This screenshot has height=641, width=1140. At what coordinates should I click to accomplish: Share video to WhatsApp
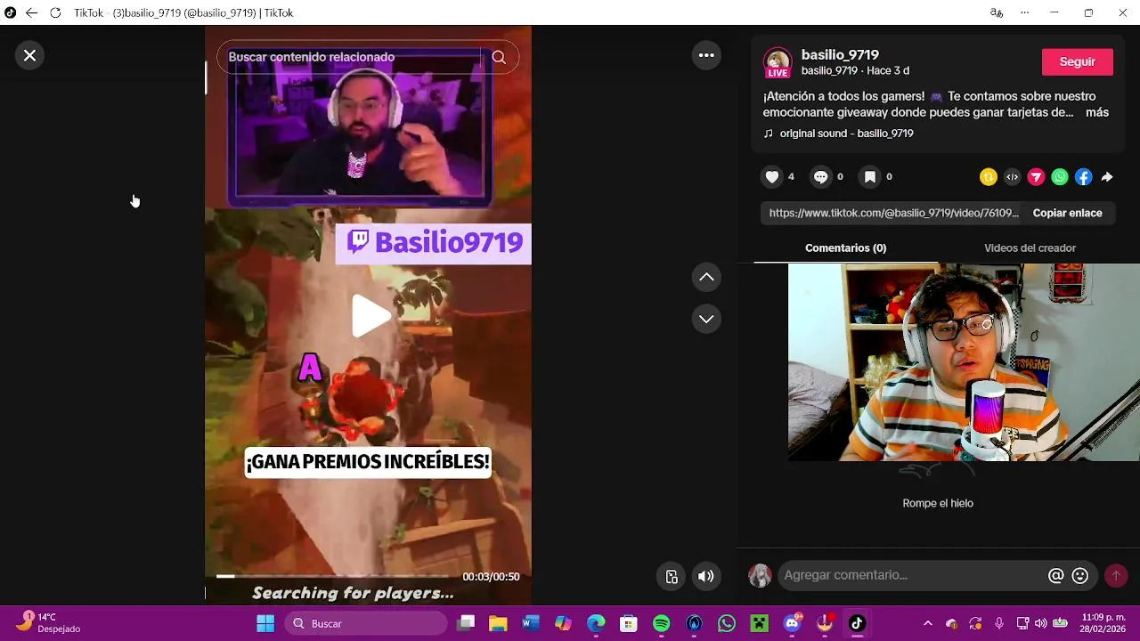tap(1060, 177)
